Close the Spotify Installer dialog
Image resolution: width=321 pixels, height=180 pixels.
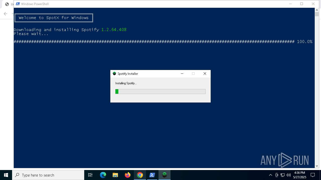(x=205, y=73)
